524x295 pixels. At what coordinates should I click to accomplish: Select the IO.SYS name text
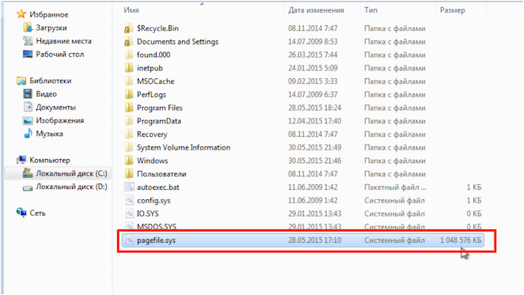pos(147,214)
